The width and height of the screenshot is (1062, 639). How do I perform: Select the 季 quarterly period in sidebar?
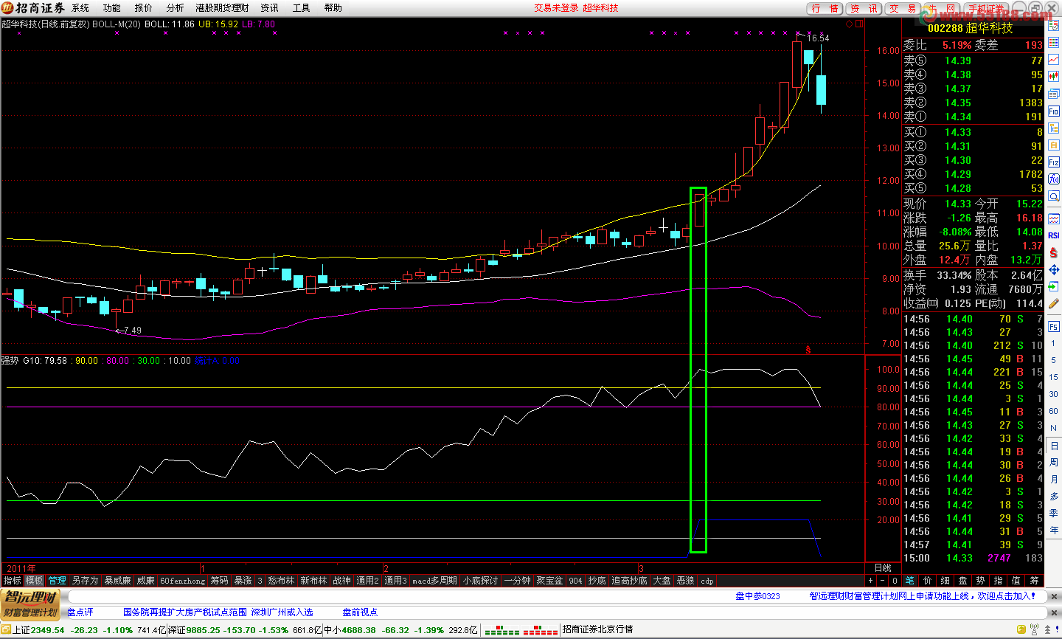[x=1053, y=514]
